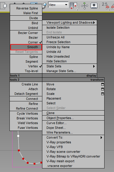Open Scale transform settings box icon
Image resolution: width=114 pixels, height=172 pixels.
coord(102,94)
